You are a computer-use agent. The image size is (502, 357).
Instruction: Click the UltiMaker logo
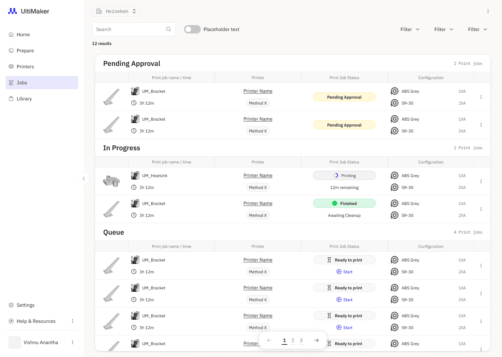[x=29, y=11]
